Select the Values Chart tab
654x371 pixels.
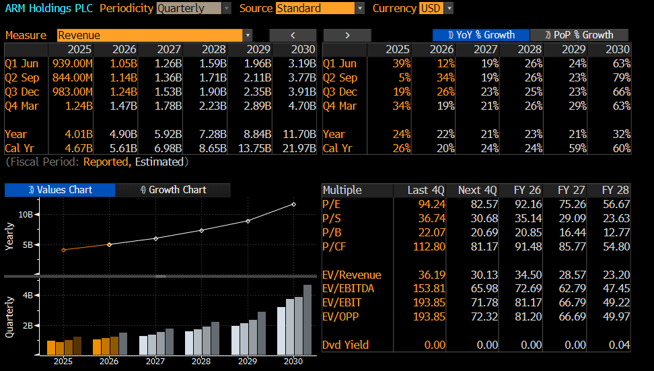click(x=60, y=190)
